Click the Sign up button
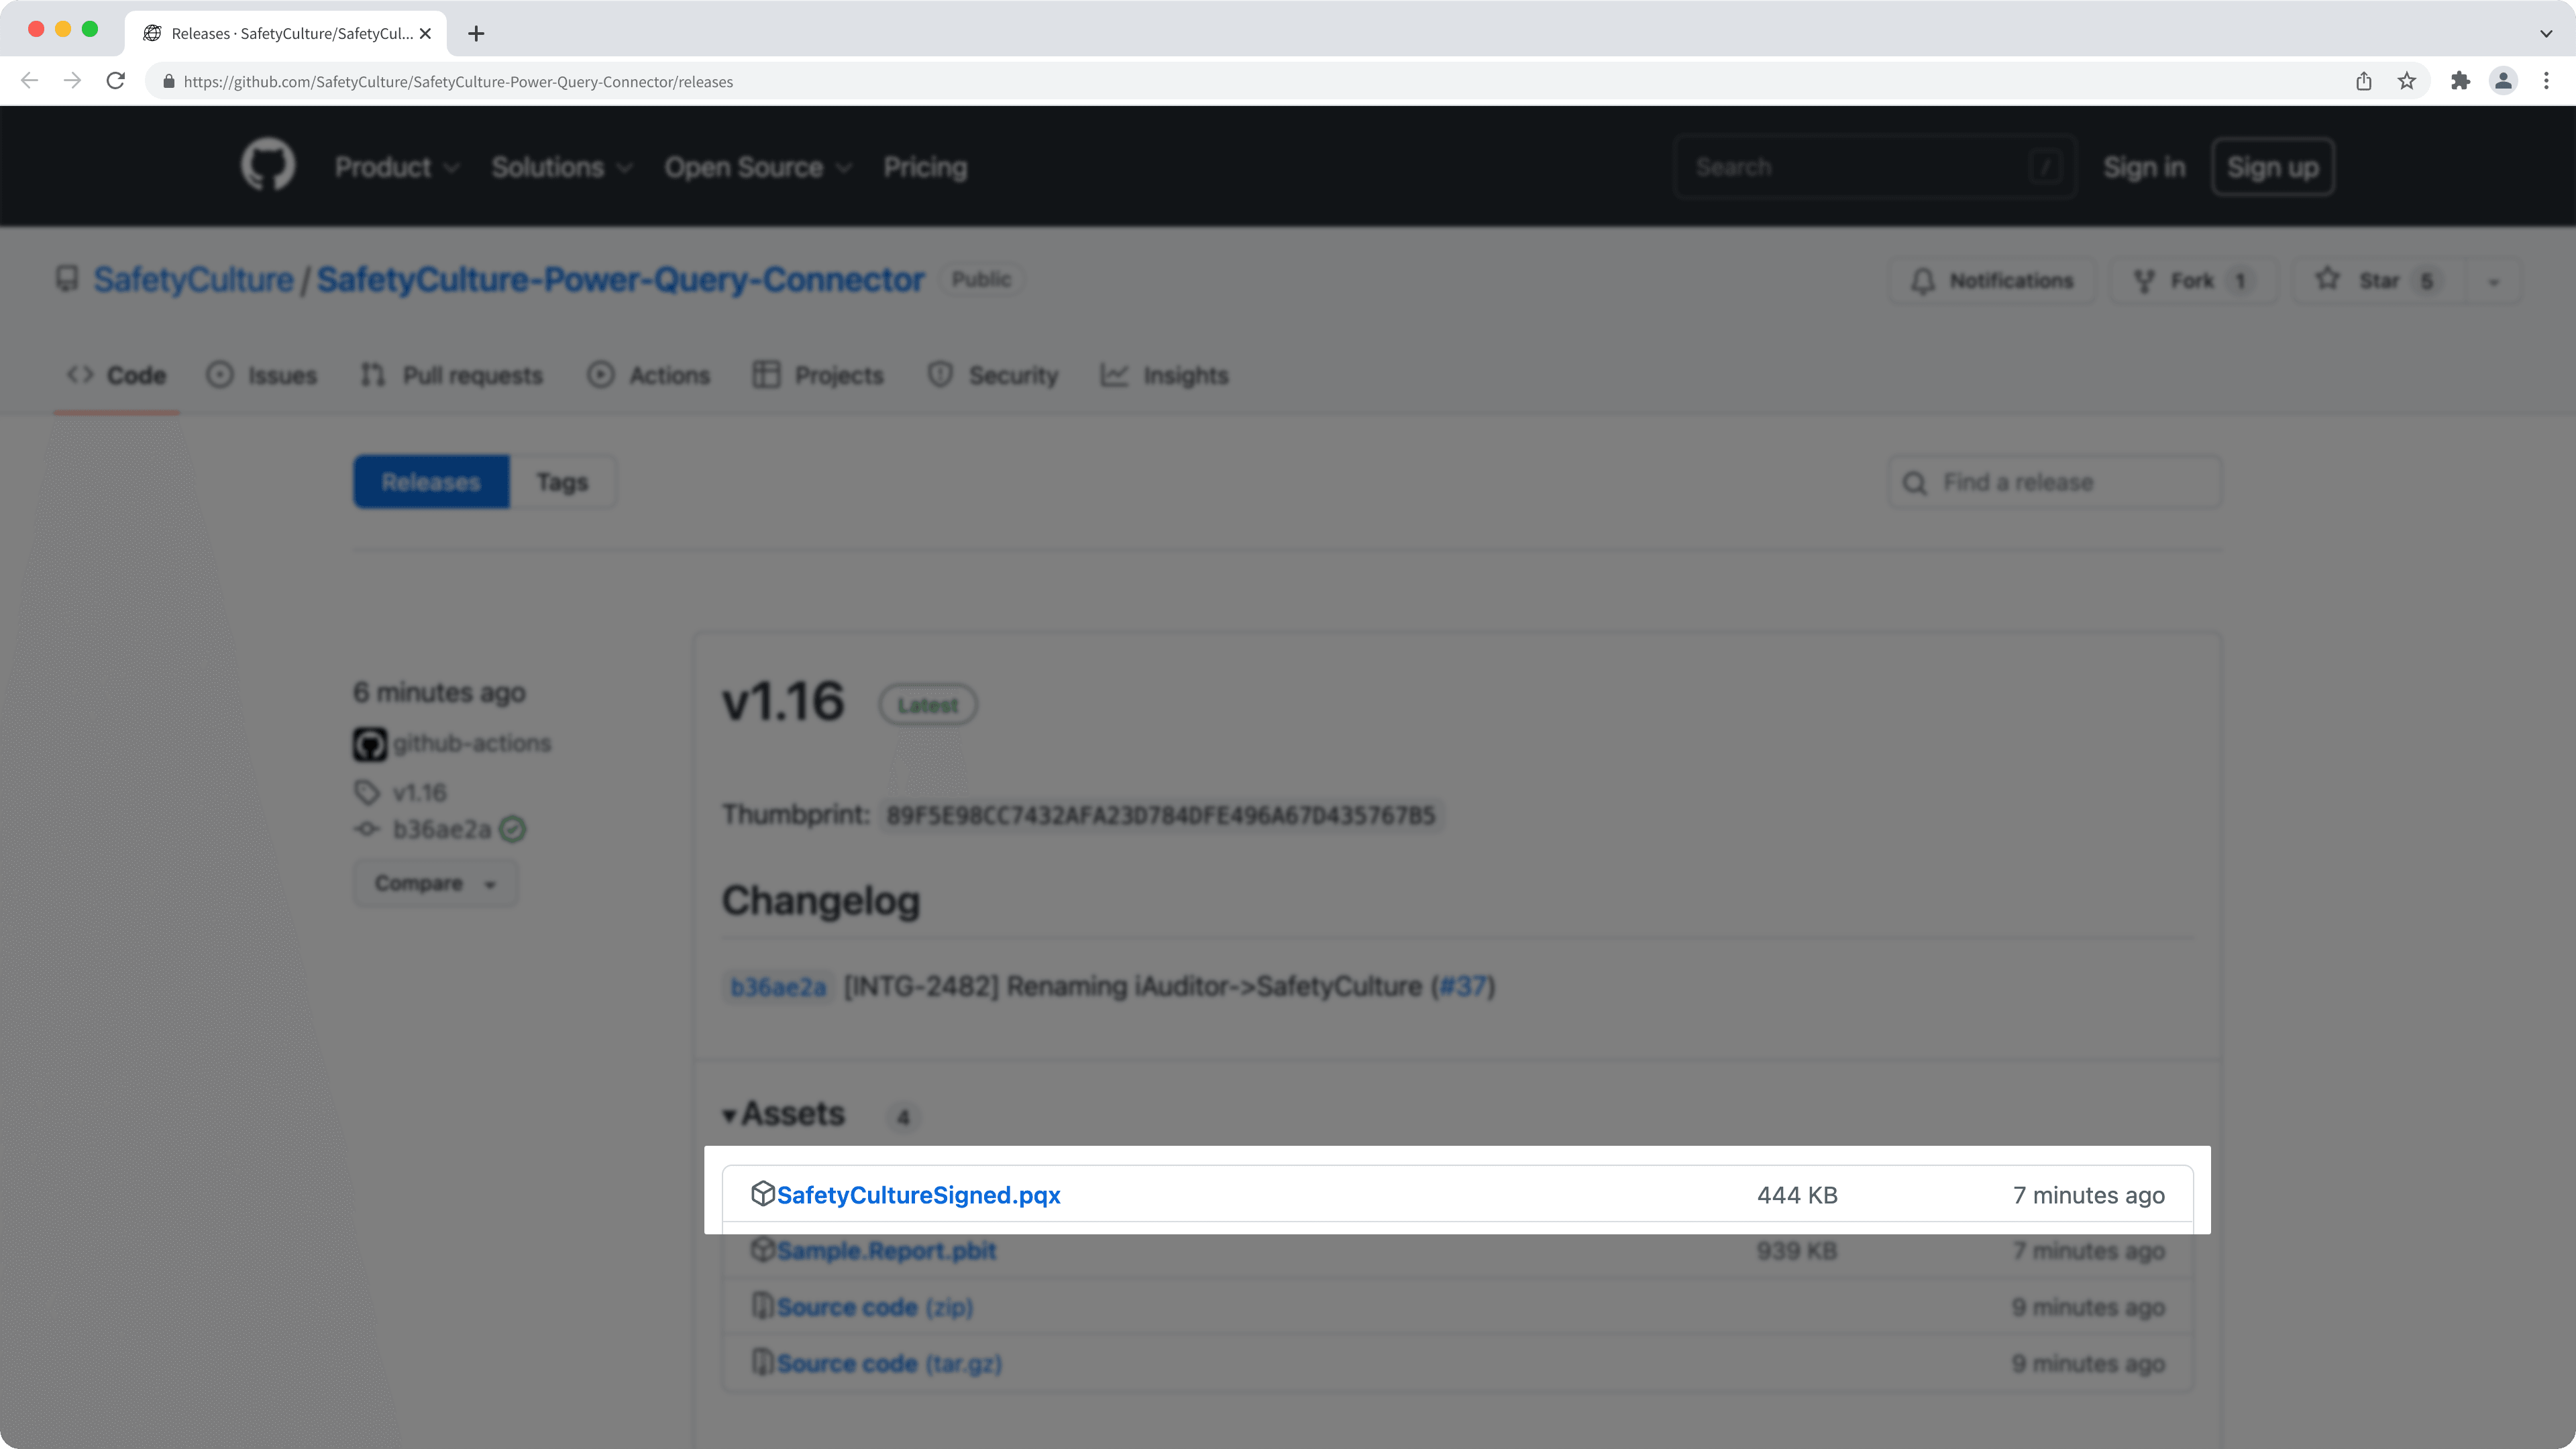This screenshot has width=2576, height=1449. pyautogui.click(x=2272, y=167)
